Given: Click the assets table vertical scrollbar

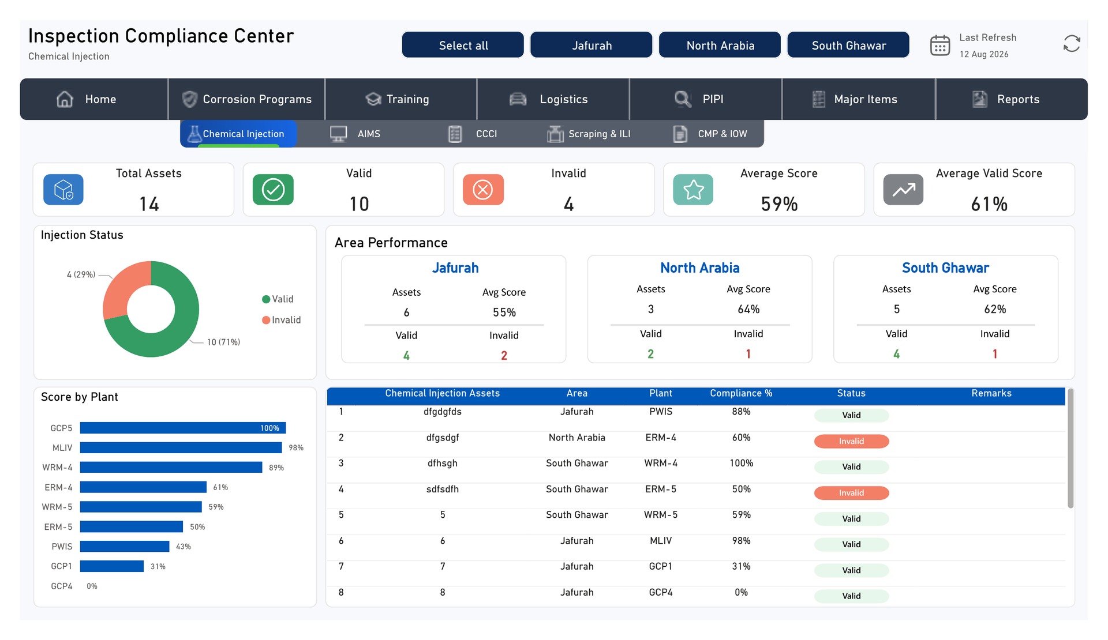Looking at the screenshot, I should click(1070, 449).
